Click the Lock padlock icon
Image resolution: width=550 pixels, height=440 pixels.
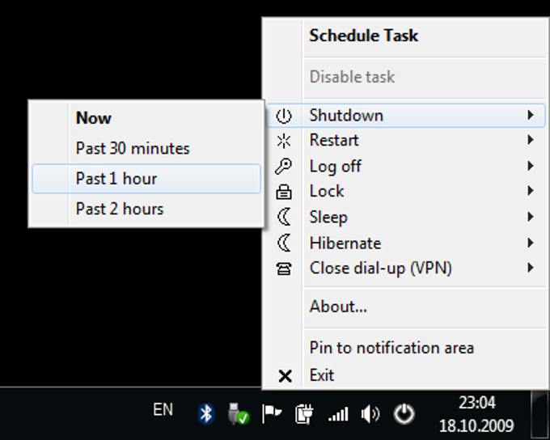283,192
